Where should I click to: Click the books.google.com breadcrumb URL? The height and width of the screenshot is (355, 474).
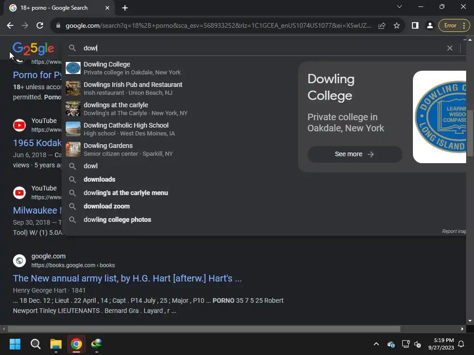[73, 265]
